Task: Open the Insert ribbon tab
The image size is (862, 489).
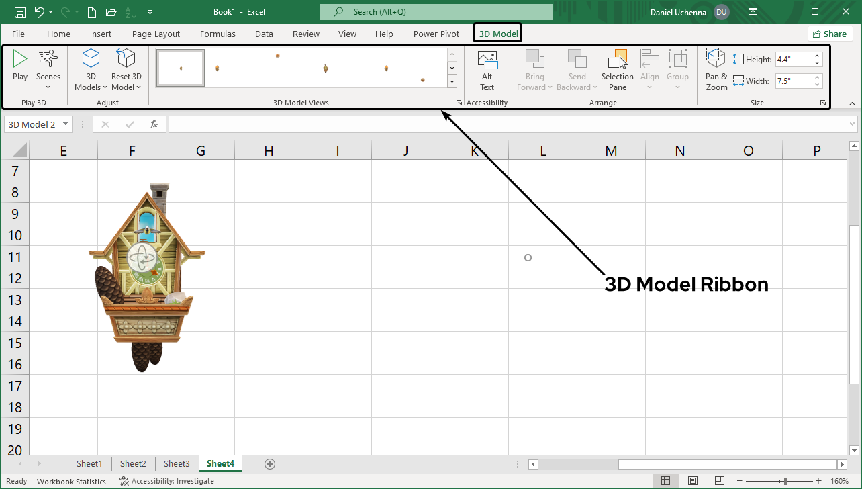Action: click(101, 34)
